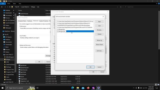Open File menu in File Explorer
This screenshot has width=160, height=90.
[3, 3]
